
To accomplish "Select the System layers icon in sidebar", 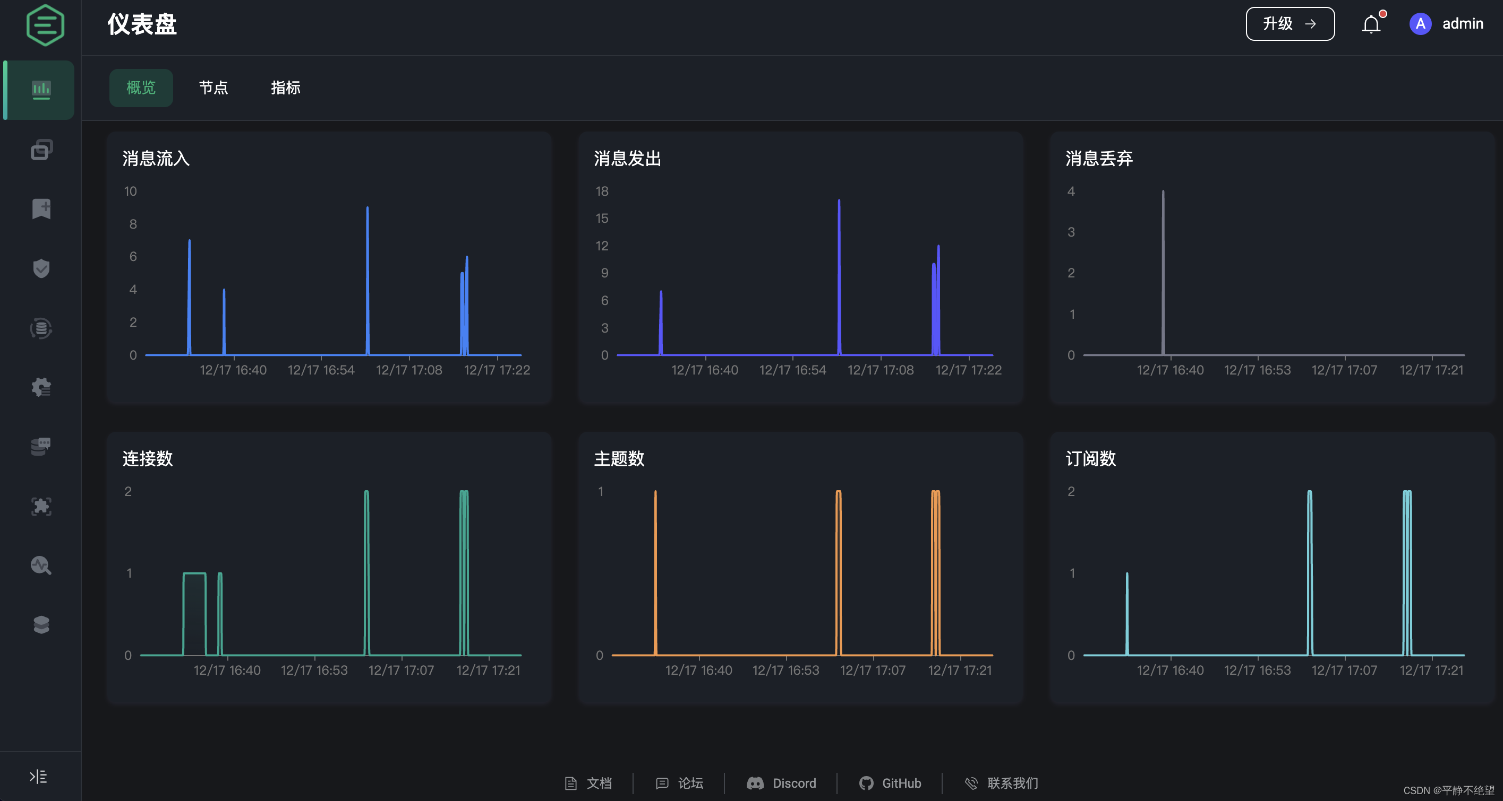I will tap(40, 625).
